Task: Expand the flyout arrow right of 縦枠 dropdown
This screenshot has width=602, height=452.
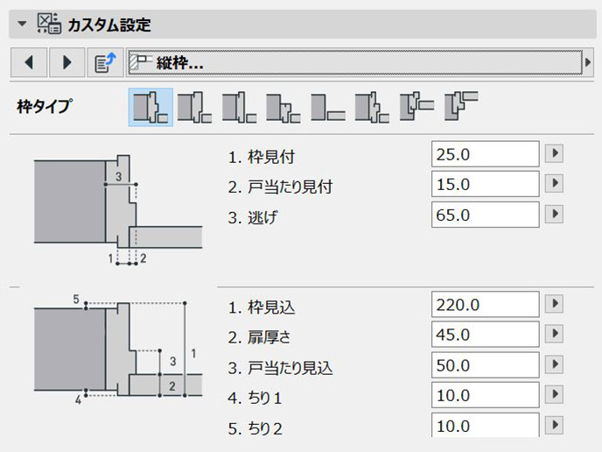Action: 588,62
